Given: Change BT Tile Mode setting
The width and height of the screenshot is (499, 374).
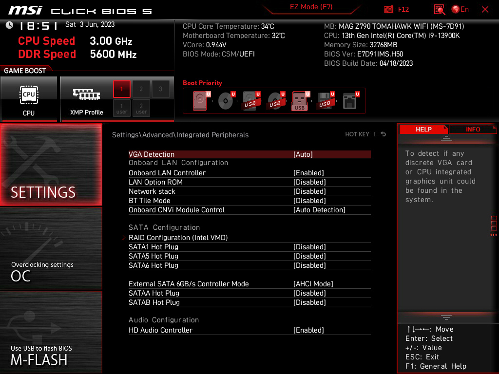Looking at the screenshot, I should point(249,200).
